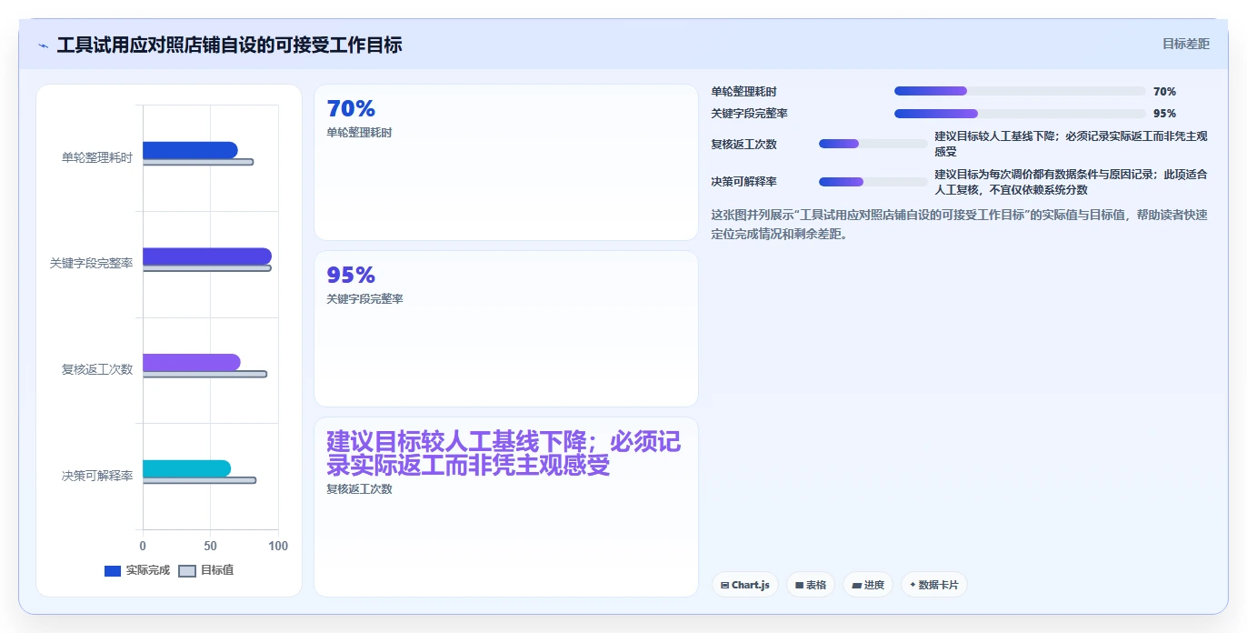Click the chart axis label 关键字段完整率
The image size is (1247, 633).
92,264
